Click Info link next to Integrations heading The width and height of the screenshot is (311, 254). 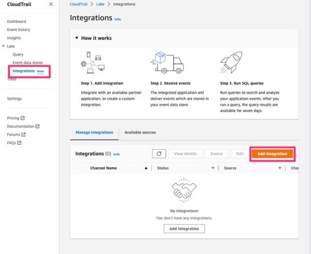(x=118, y=19)
